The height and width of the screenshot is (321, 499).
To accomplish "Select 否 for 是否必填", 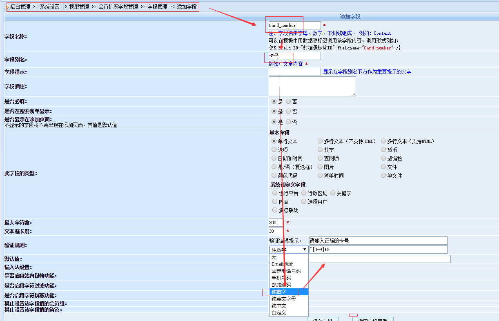I will coord(289,102).
